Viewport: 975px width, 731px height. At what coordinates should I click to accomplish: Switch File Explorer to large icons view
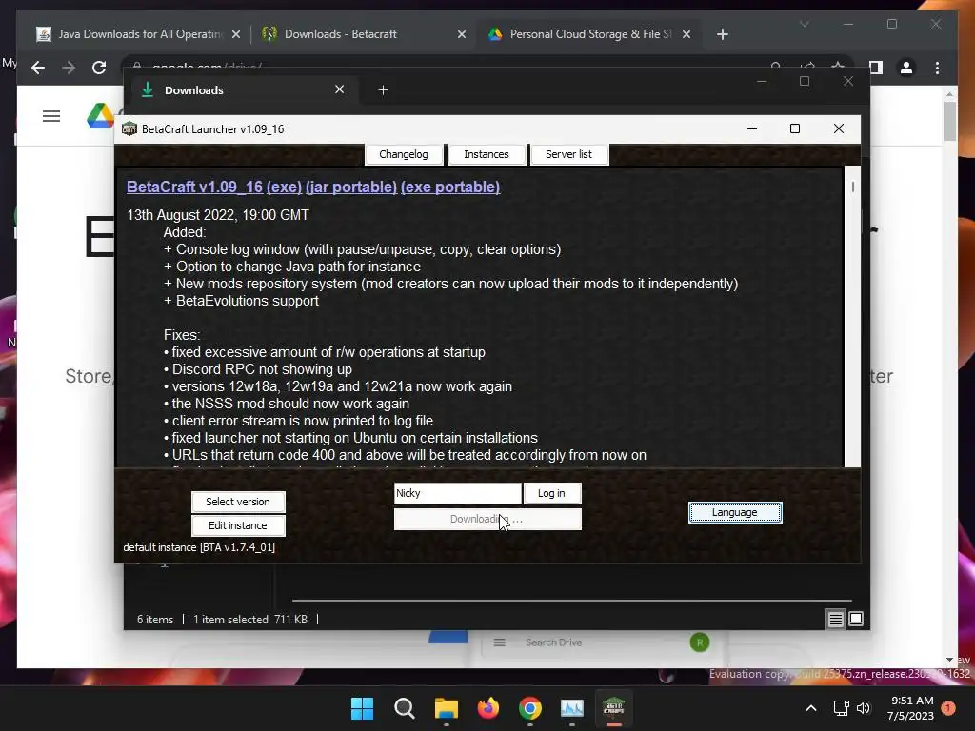pos(856,619)
